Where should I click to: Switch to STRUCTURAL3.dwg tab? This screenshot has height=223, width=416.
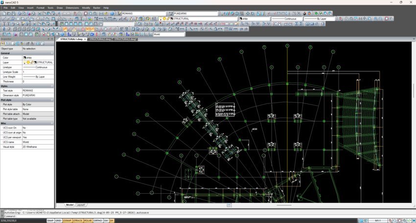tap(125, 39)
